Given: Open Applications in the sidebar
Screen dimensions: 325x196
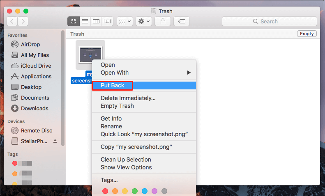Looking at the screenshot, I should (31, 77).
